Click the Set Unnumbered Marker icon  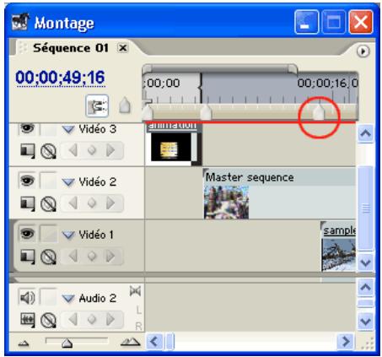[125, 105]
